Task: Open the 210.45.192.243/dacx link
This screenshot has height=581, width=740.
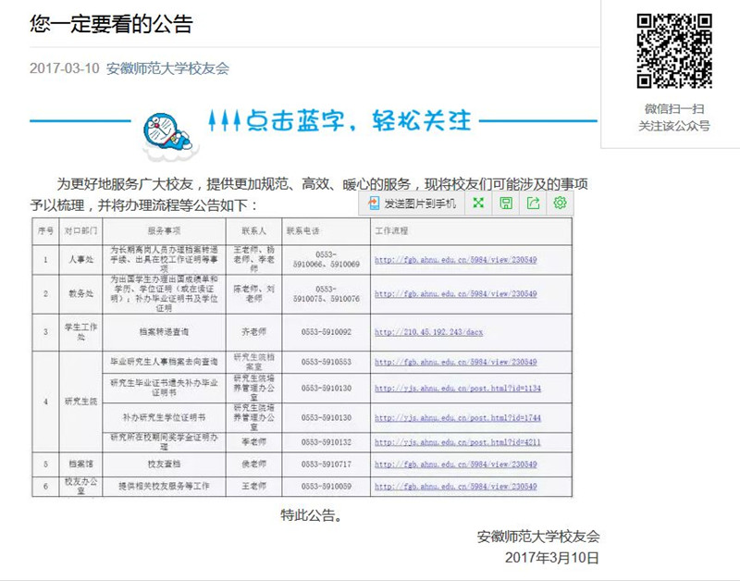Action: pyautogui.click(x=427, y=331)
